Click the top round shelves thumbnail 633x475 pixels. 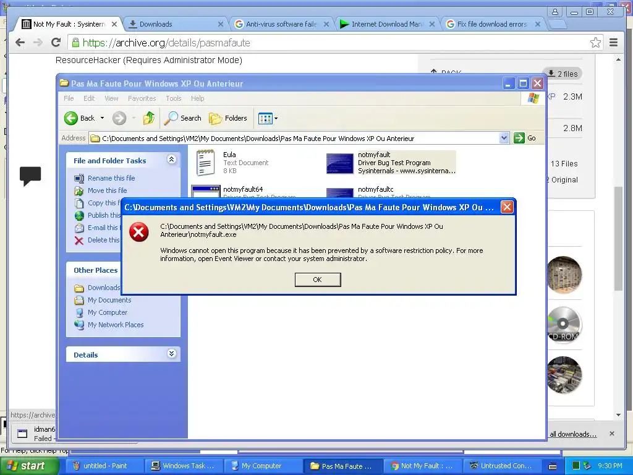(x=564, y=275)
